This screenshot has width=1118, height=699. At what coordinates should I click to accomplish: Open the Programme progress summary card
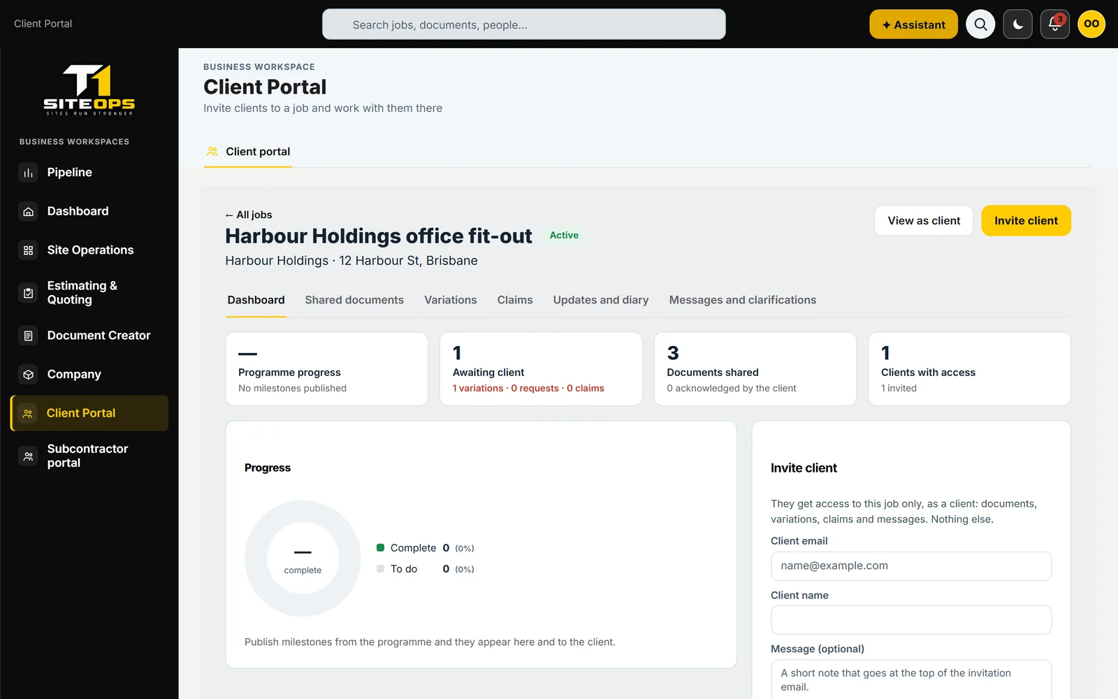327,369
